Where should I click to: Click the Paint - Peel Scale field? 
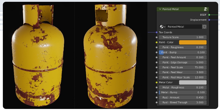pos(183,67)
